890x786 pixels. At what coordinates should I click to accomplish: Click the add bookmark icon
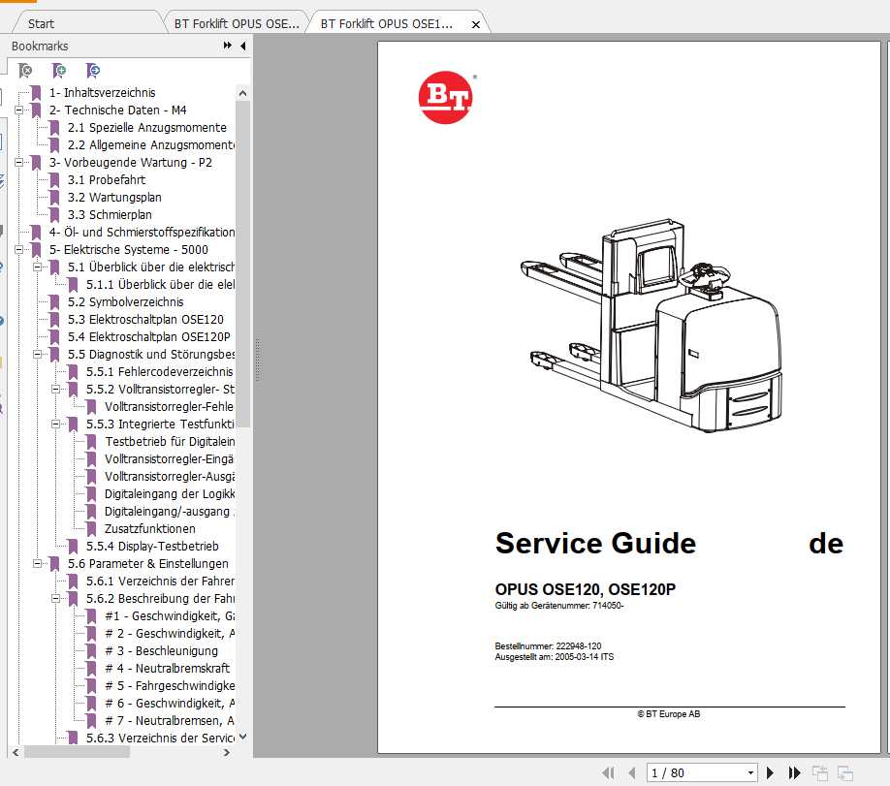click(x=59, y=71)
